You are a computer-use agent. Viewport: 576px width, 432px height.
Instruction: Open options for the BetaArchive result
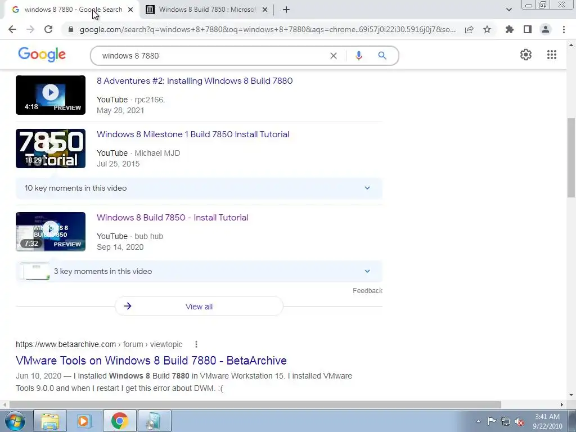click(x=196, y=344)
